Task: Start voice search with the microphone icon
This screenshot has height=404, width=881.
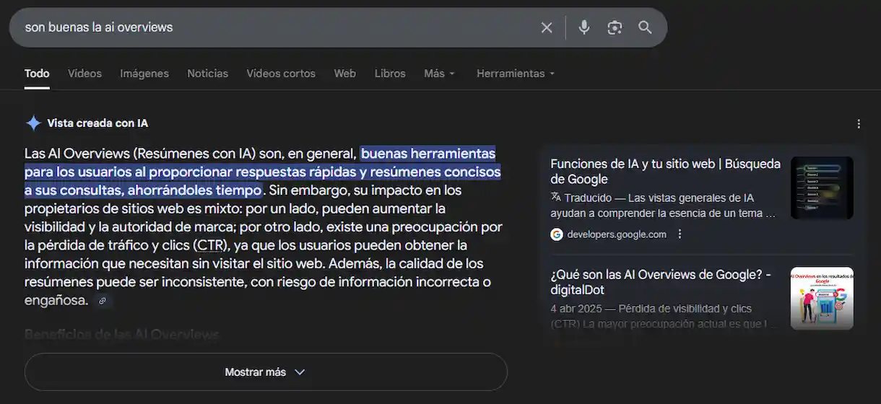Action: pos(584,27)
